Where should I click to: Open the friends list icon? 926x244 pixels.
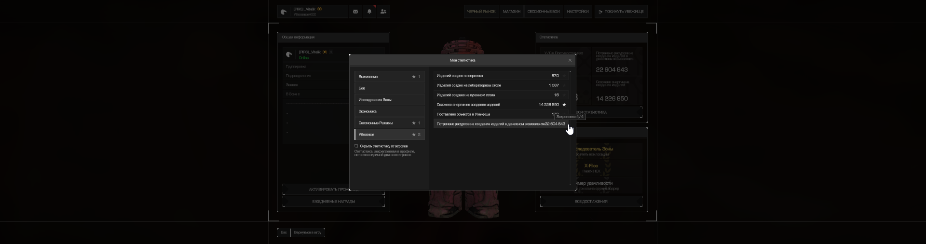tap(383, 12)
